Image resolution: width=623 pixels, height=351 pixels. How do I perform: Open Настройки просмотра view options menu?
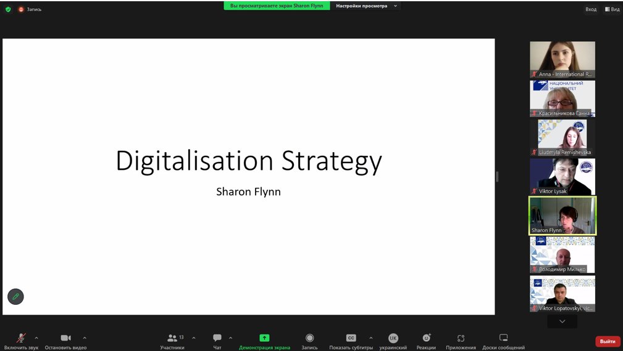(x=366, y=6)
